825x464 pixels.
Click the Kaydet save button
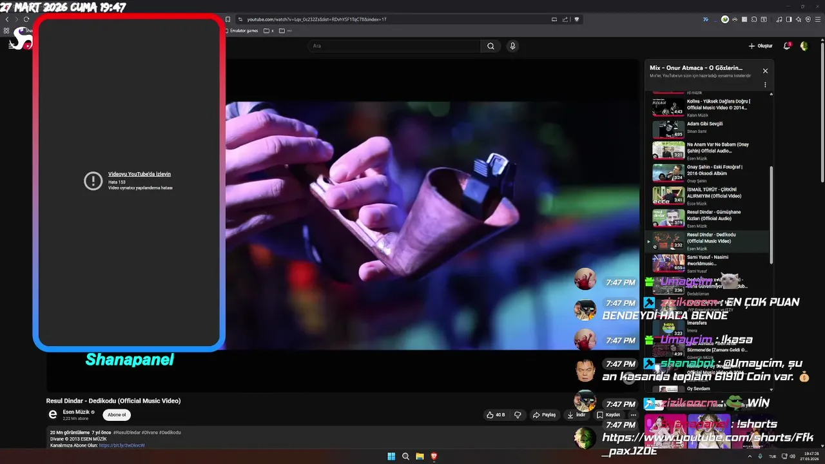pyautogui.click(x=608, y=415)
